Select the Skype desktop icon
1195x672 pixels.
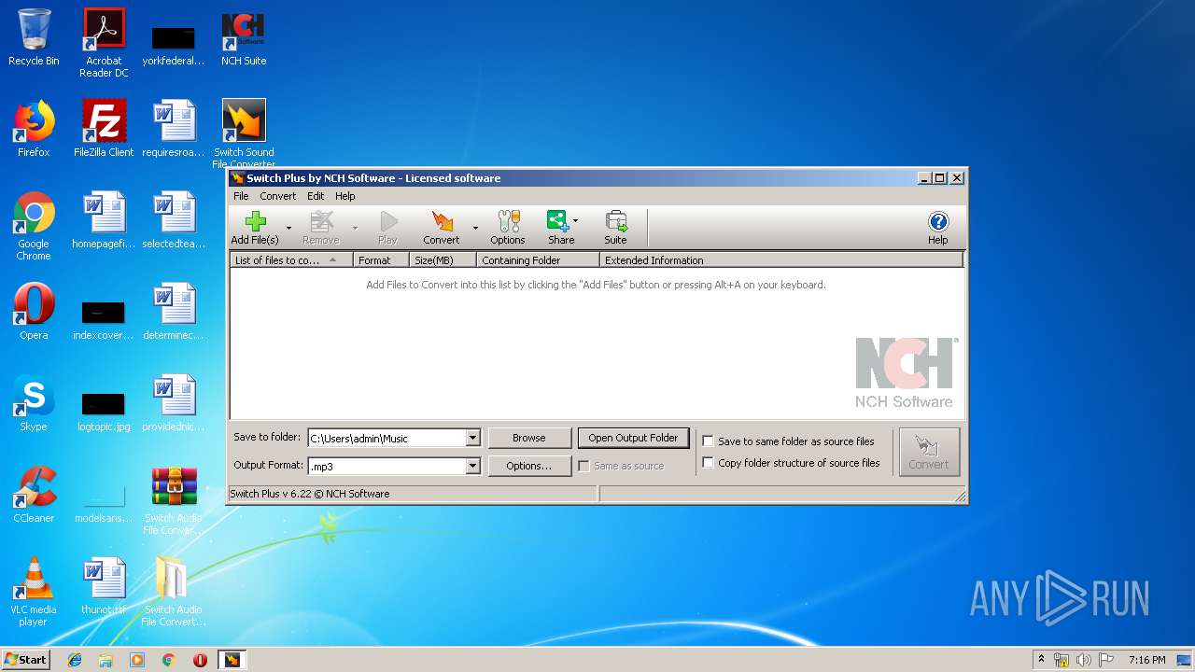pos(34,403)
